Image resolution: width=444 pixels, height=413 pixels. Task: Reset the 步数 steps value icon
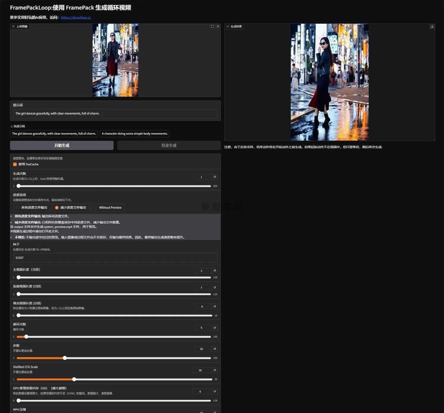[x=215, y=349]
